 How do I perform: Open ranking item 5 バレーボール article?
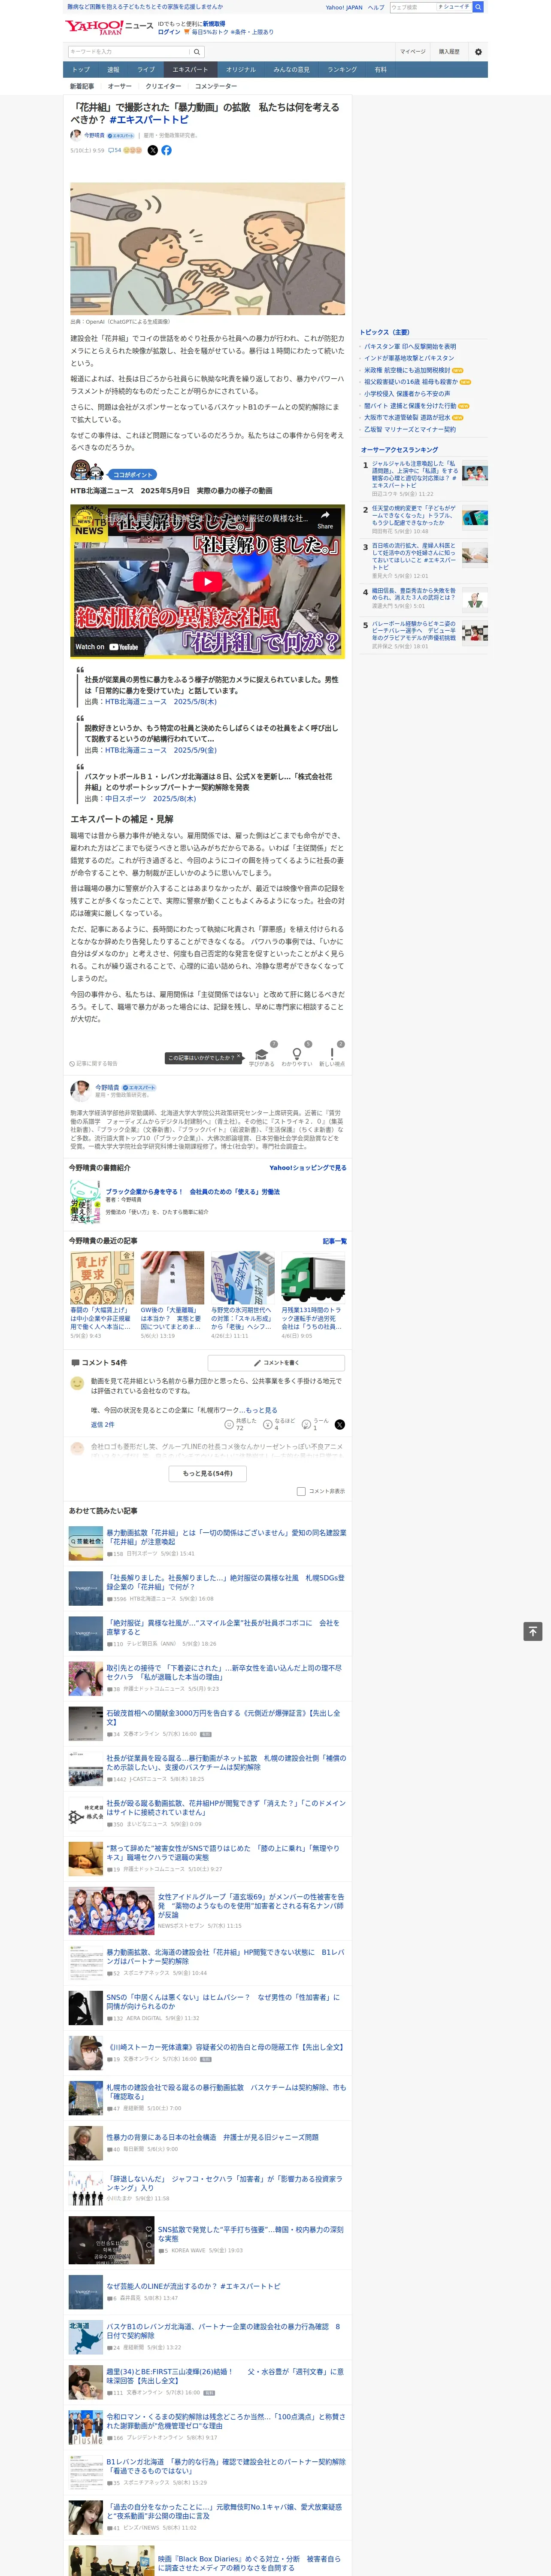414,632
